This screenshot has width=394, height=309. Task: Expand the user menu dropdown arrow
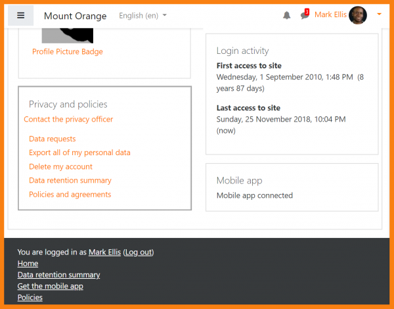click(x=379, y=15)
